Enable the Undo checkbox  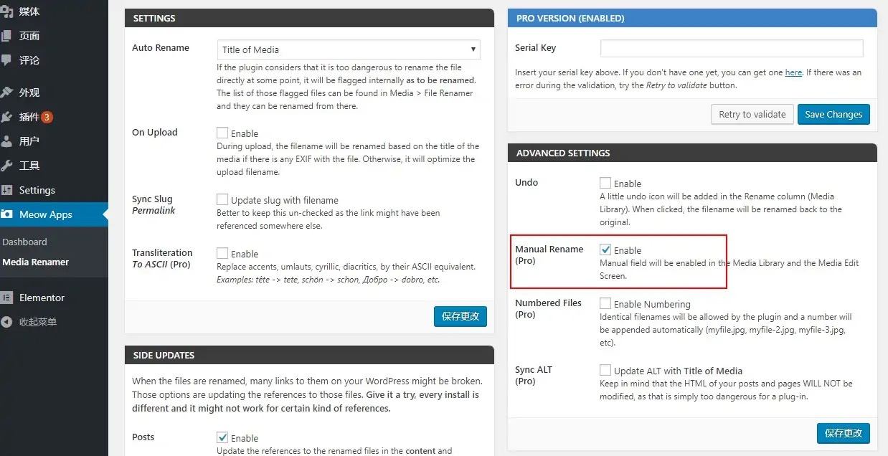605,184
